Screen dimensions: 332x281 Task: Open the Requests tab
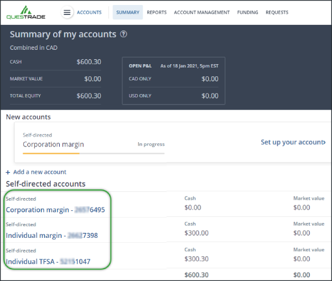click(277, 12)
